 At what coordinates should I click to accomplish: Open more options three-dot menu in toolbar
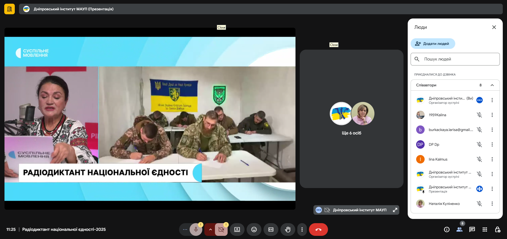click(x=302, y=229)
